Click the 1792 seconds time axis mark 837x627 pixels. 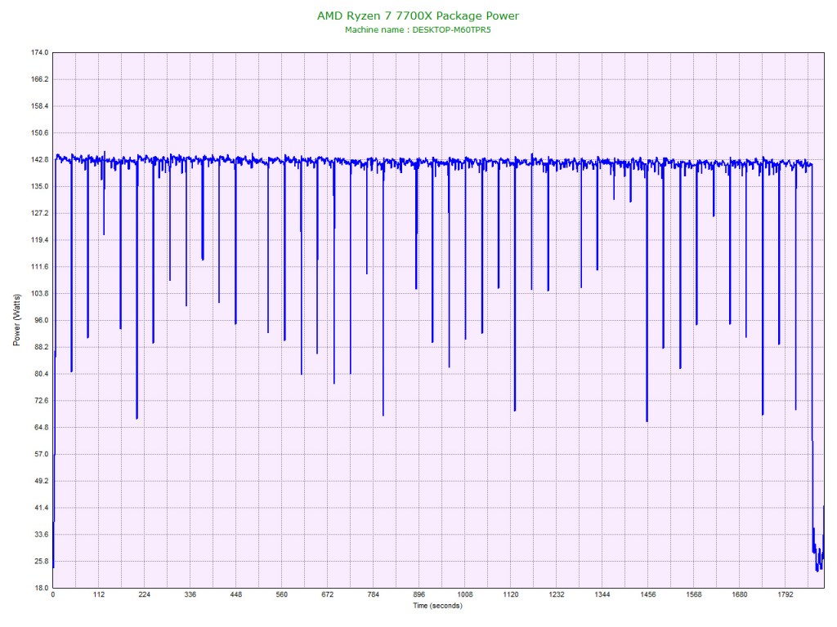[786, 595]
